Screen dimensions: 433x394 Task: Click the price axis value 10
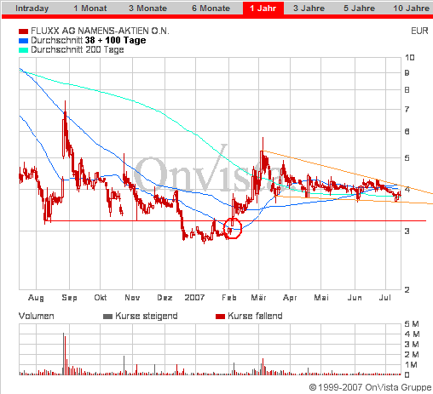tap(410, 58)
